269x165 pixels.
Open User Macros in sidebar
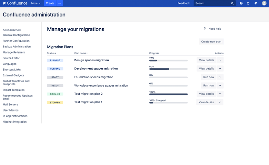(x=11, y=110)
